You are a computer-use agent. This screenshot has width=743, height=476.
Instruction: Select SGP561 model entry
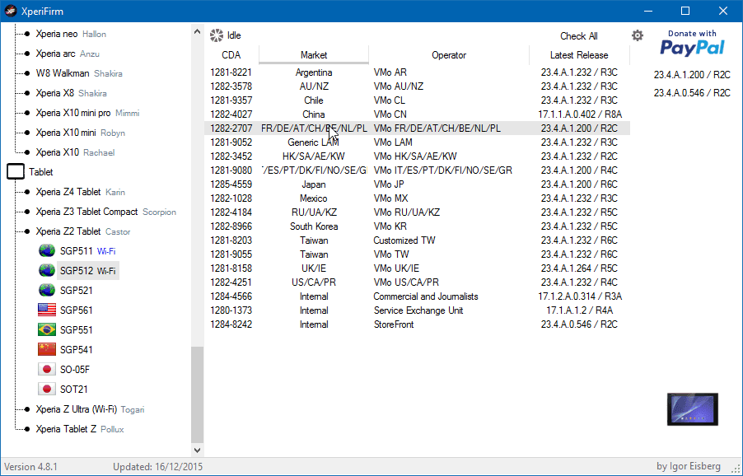(x=77, y=310)
